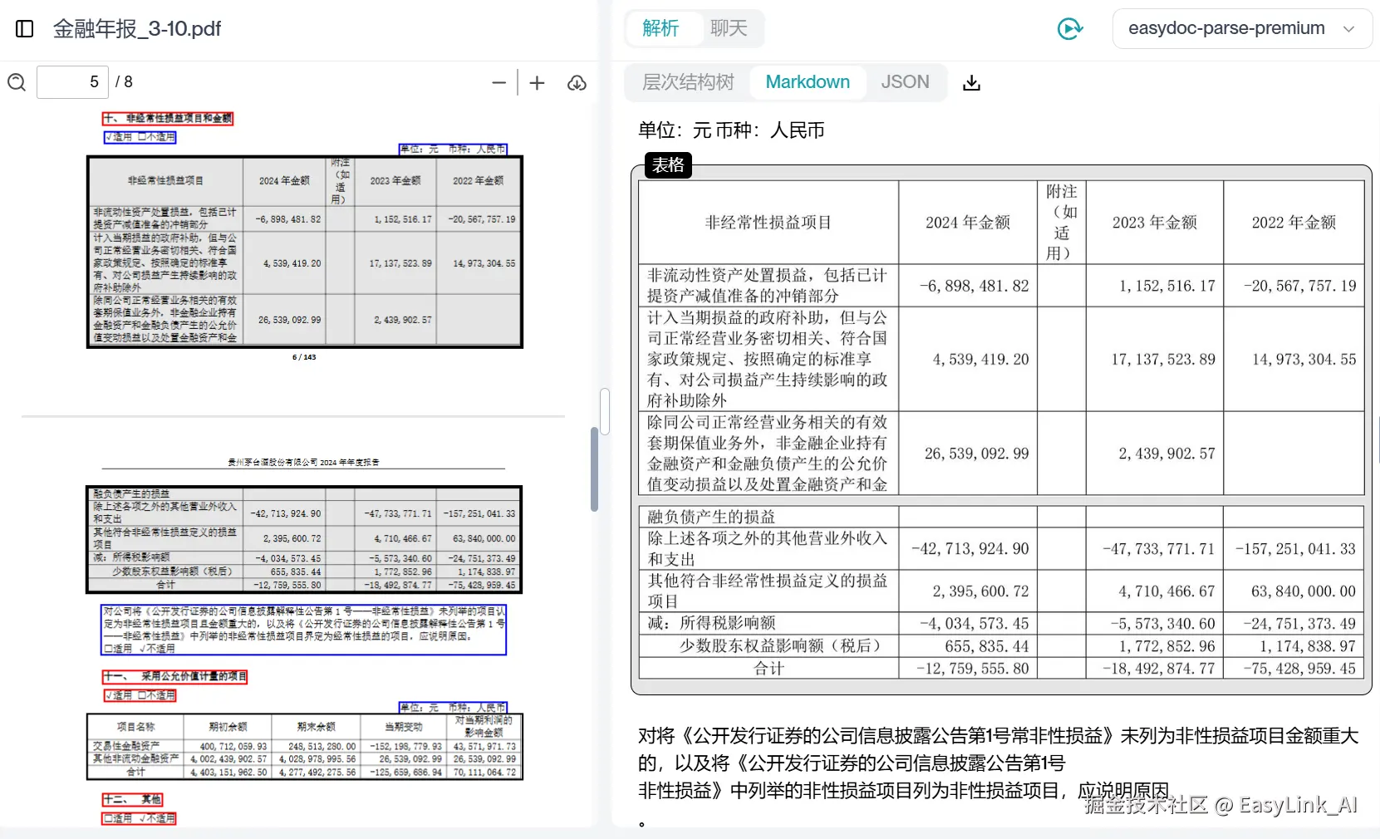The width and height of the screenshot is (1380, 839).
Task: Click the row label 少数股东权益影响额（税后）
Action: tap(779, 645)
